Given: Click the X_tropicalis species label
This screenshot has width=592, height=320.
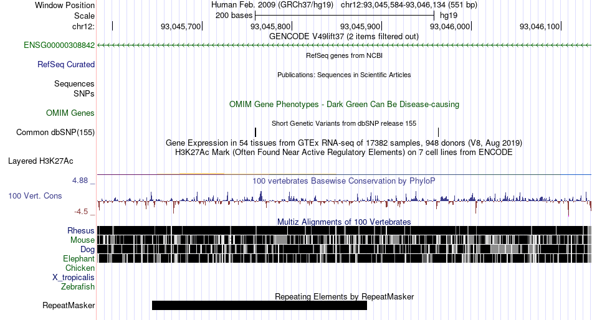Looking at the screenshot, I should pos(74,278).
